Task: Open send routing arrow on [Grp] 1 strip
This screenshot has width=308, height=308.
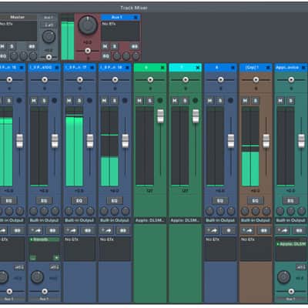Action: click(x=248, y=230)
